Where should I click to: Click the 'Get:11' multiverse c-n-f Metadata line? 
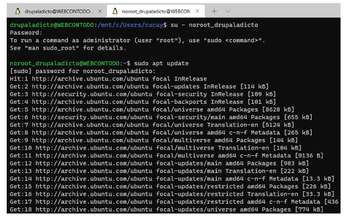point(167,156)
